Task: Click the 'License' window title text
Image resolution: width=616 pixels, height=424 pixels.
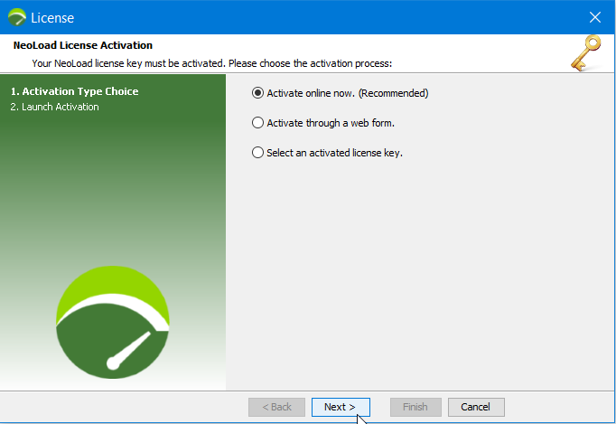Action: pos(52,17)
